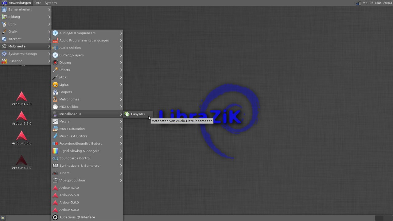Click the EasyTAG application icon
This screenshot has height=221, width=393.
pyautogui.click(x=127, y=114)
